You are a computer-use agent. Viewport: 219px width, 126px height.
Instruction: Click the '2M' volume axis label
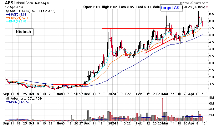click(x=211, y=115)
